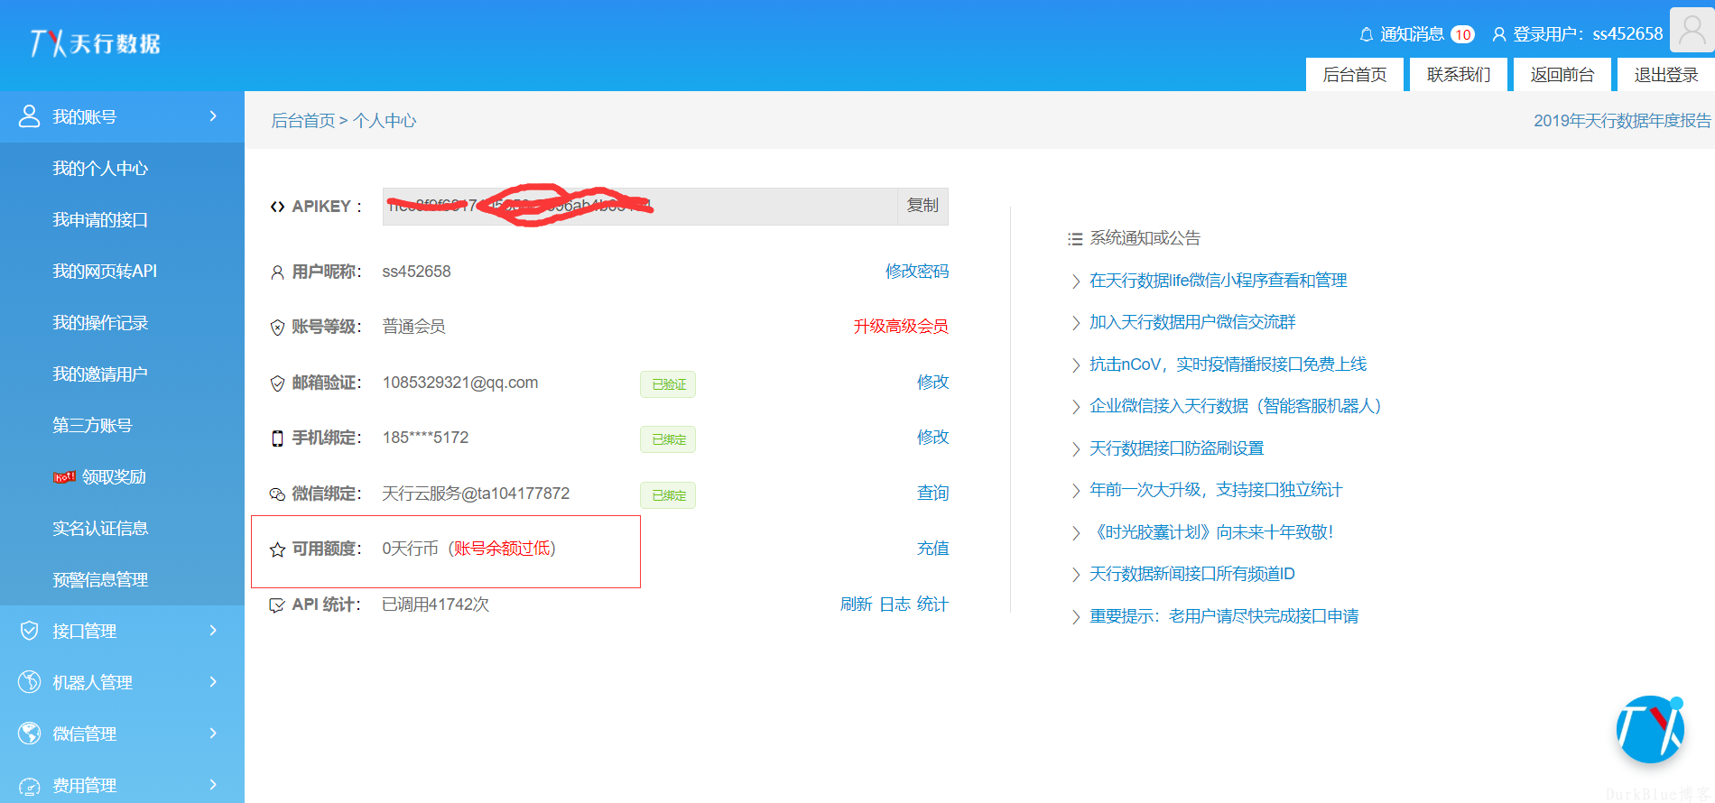This screenshot has height=803, width=1715.
Task: Click 修改 for 邮箱验证
Action: 933,383
